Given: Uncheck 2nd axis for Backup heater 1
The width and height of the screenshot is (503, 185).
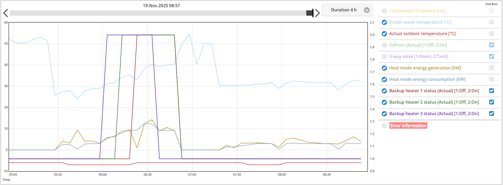Looking at the screenshot, I should [x=491, y=91].
